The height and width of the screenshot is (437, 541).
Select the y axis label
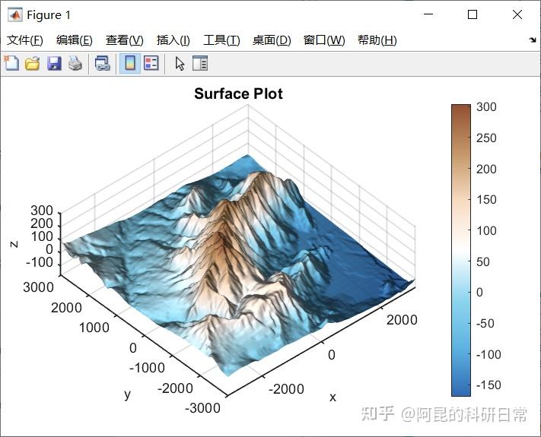[x=128, y=394]
